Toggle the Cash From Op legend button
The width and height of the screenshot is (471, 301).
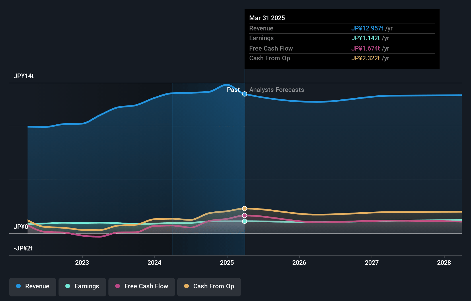pos(209,287)
